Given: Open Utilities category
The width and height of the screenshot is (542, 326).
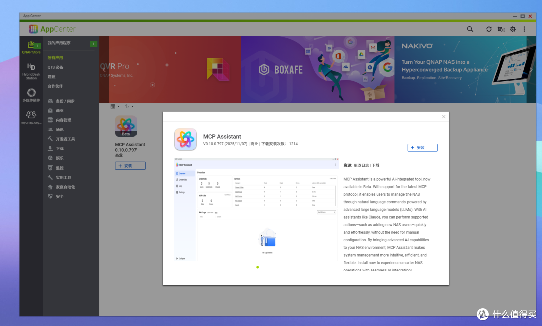Looking at the screenshot, I should [x=59, y=177].
